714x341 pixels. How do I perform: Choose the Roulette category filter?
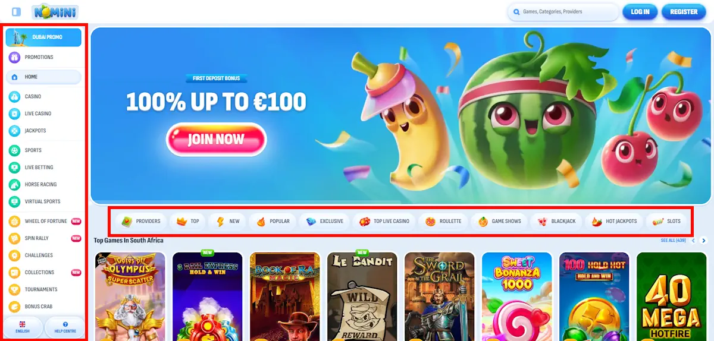pos(443,222)
